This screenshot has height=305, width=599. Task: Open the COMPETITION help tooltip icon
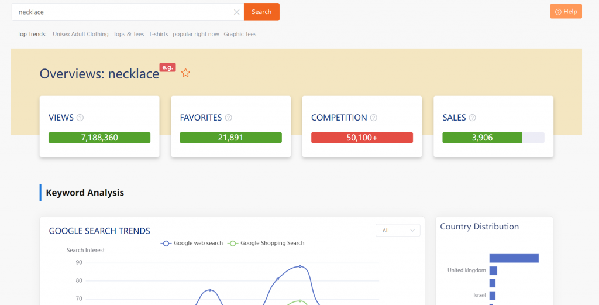(x=374, y=118)
